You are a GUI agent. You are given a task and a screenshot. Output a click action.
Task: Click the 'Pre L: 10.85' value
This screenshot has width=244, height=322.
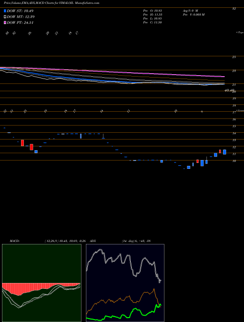point(153,19)
